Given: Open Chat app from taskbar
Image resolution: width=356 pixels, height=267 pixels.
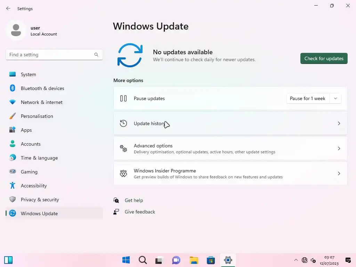Looking at the screenshot, I should (x=176, y=260).
